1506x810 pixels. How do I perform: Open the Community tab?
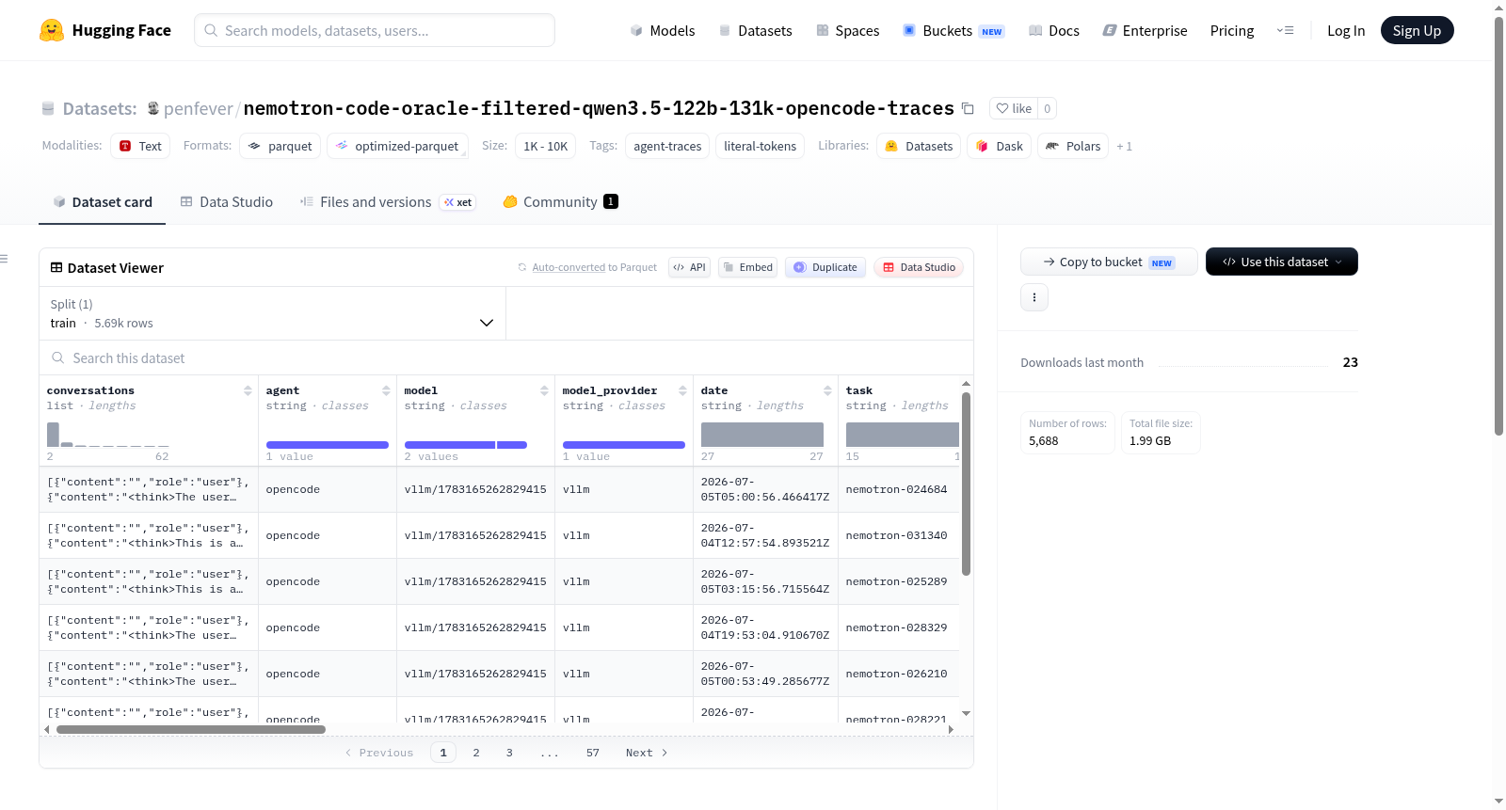(560, 202)
